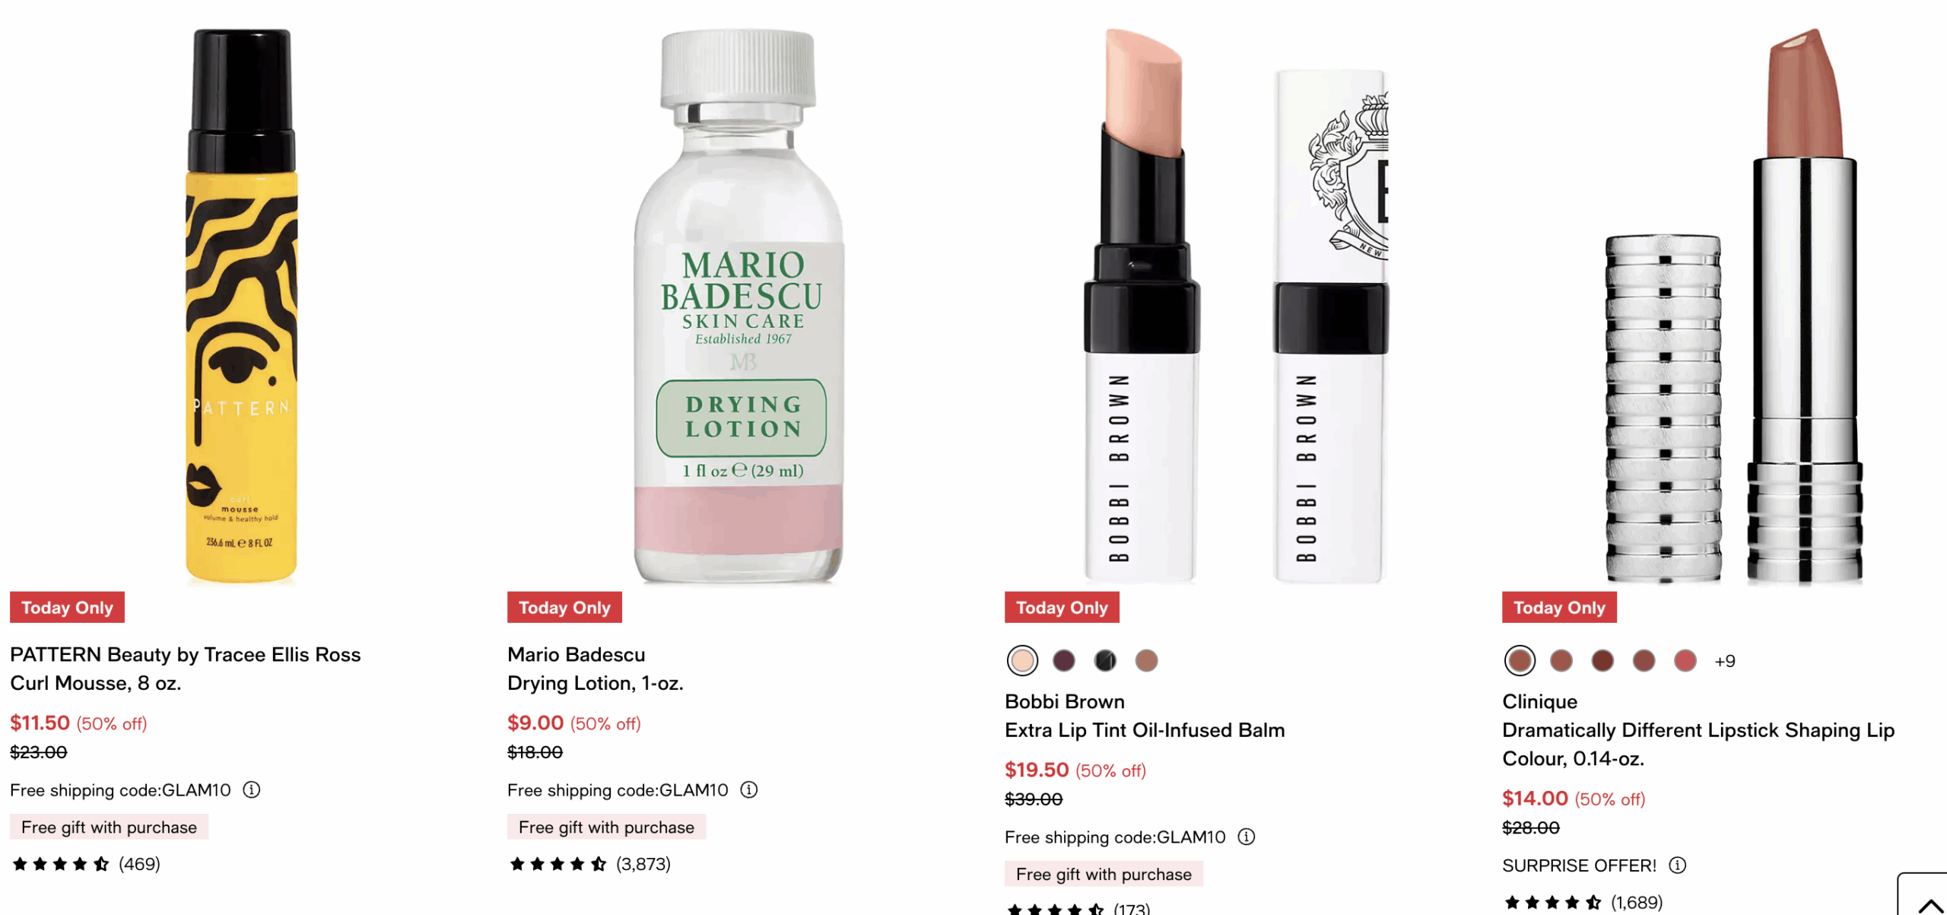Select the pale peach Bobbi Brown balm swatch
Image resolution: width=1947 pixels, height=915 pixels.
(x=1022, y=660)
